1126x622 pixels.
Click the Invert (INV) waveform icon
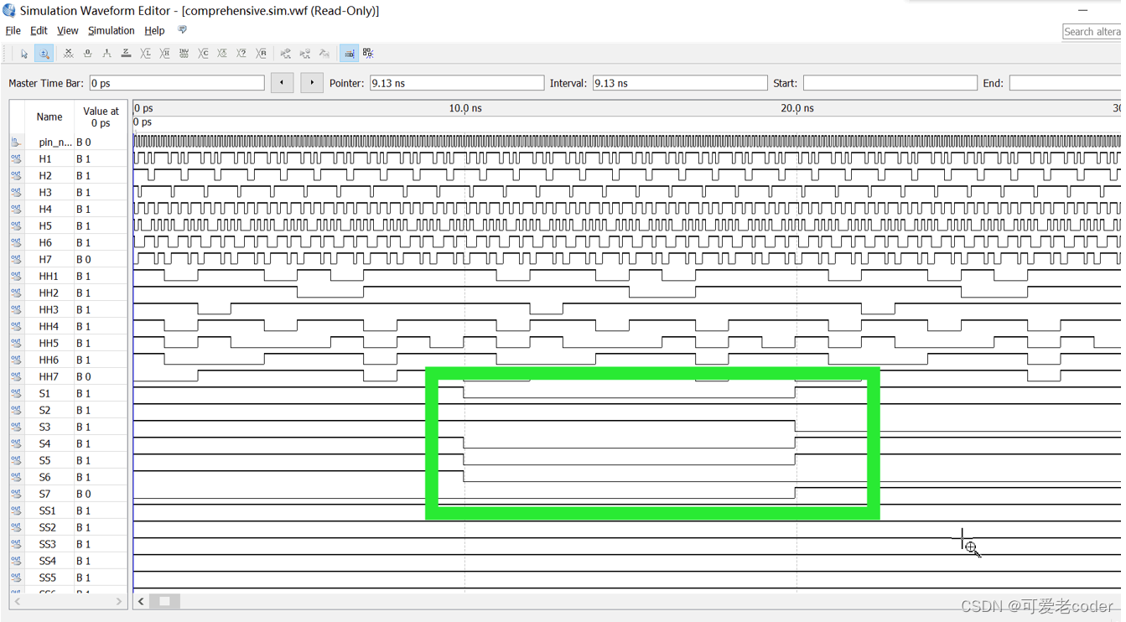point(184,54)
